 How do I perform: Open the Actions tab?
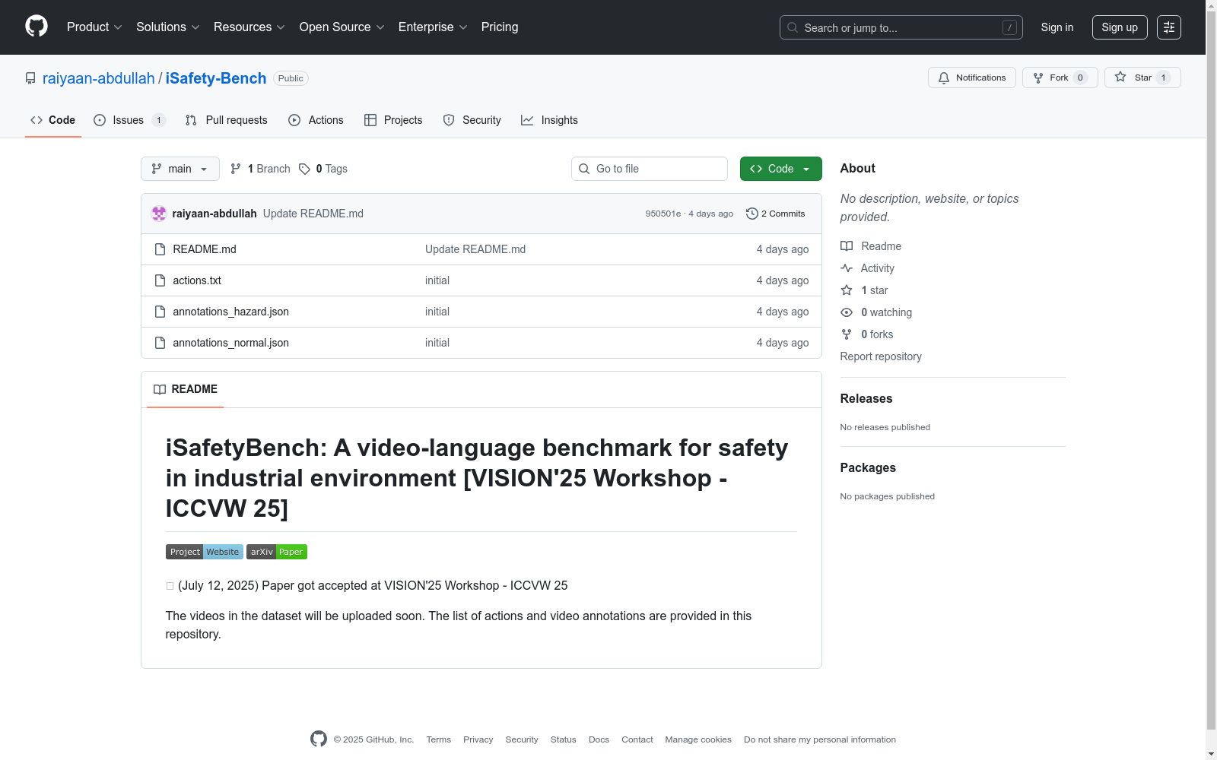point(316,120)
